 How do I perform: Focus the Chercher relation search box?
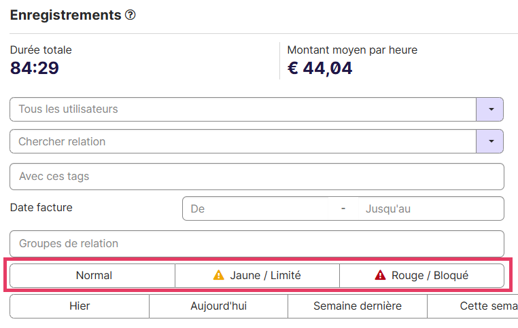click(243, 141)
